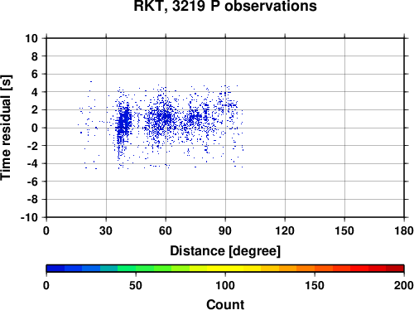
Task: Click the 30 tick label on distance axis
Action: coord(106,230)
